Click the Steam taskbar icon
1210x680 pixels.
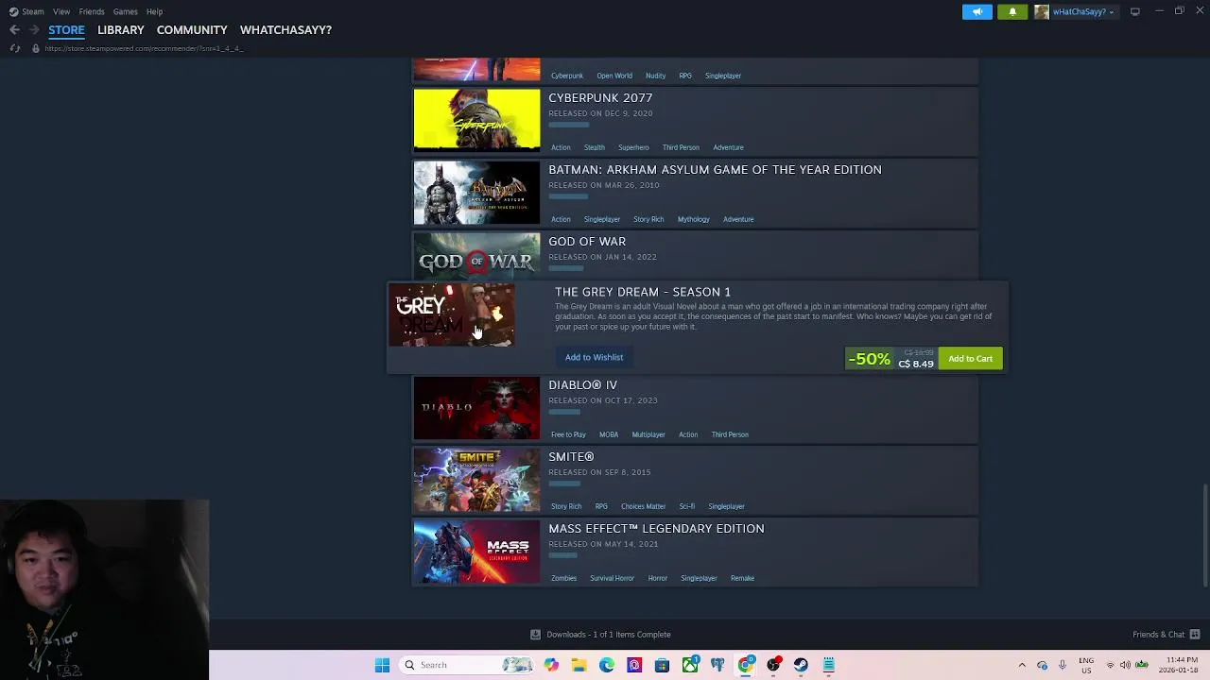[x=801, y=665]
